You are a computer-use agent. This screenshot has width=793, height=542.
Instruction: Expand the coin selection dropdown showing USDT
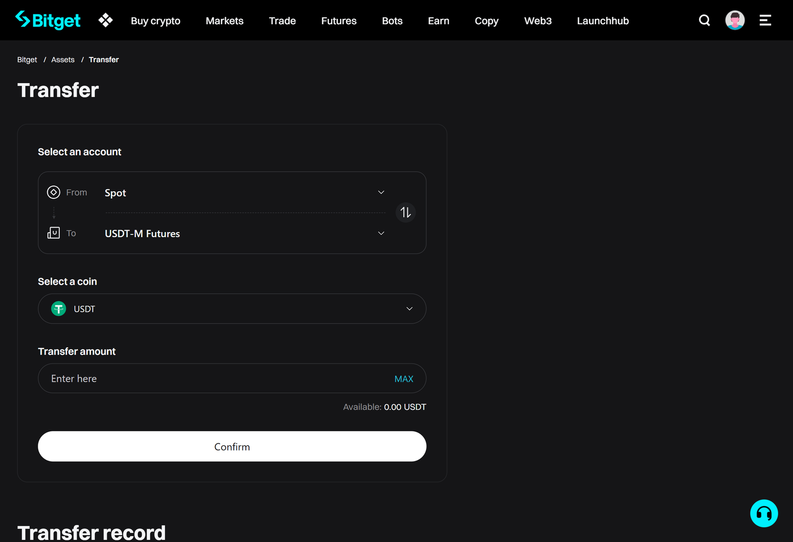(409, 308)
